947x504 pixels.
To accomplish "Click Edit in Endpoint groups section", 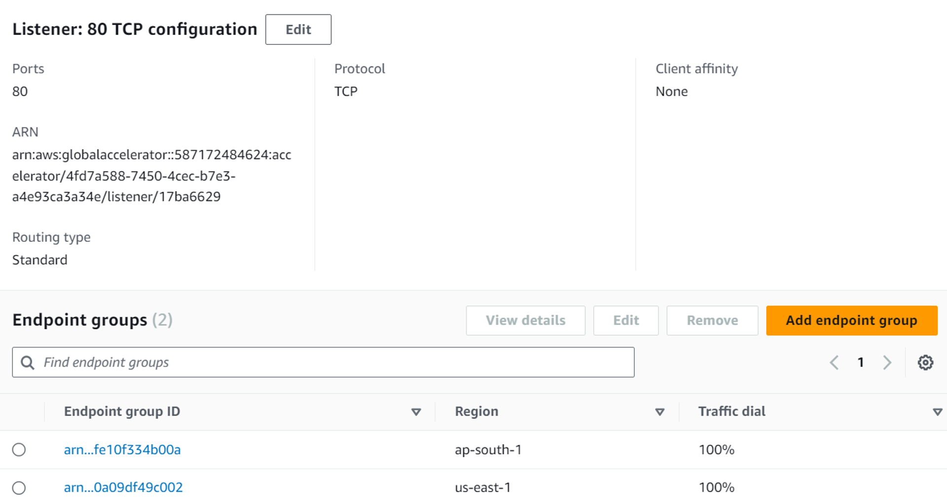I will tap(625, 321).
